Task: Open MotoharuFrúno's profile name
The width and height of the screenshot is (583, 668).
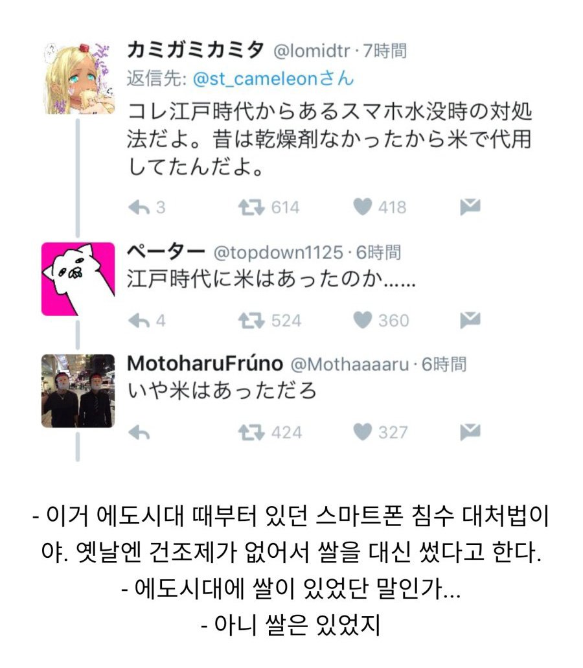Action: click(205, 364)
